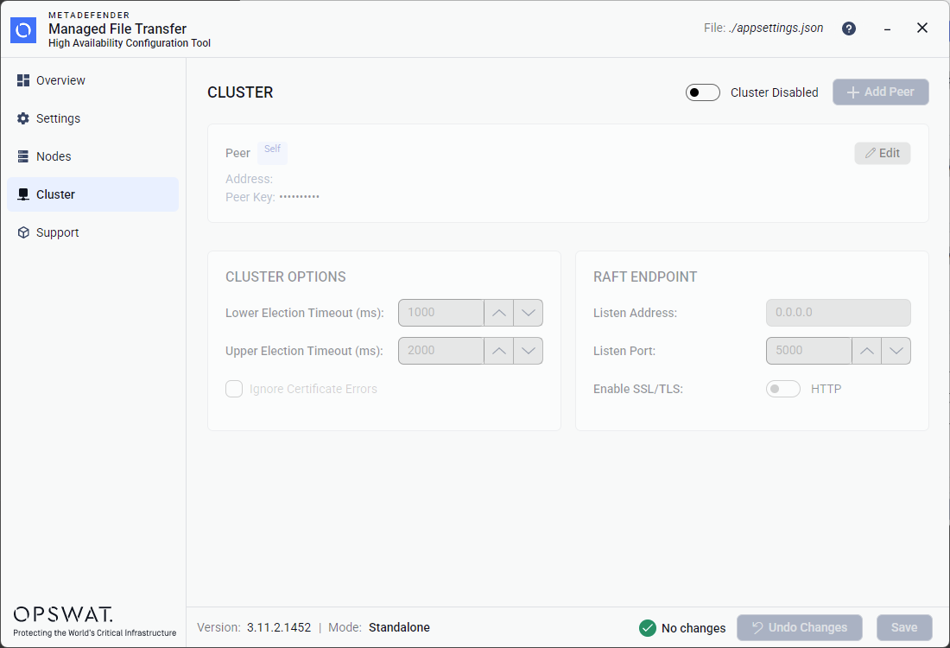The width and height of the screenshot is (950, 648).
Task: Click Listen Address field 0.0.0.0
Action: [x=838, y=313]
